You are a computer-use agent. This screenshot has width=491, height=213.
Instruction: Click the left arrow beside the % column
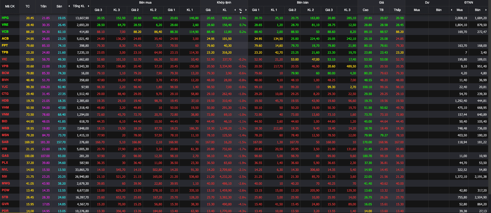point(235,10)
